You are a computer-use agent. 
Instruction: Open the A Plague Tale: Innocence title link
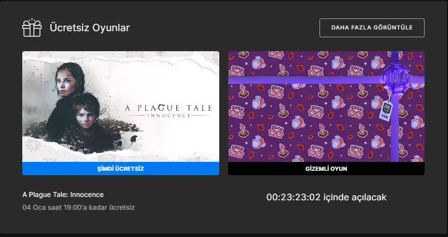click(63, 195)
